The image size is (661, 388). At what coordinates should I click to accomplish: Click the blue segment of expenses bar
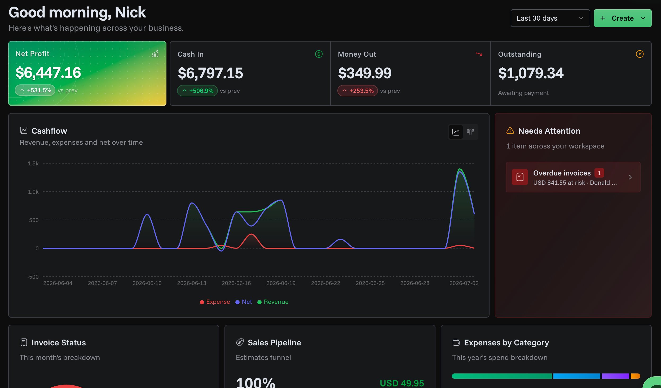point(576,376)
